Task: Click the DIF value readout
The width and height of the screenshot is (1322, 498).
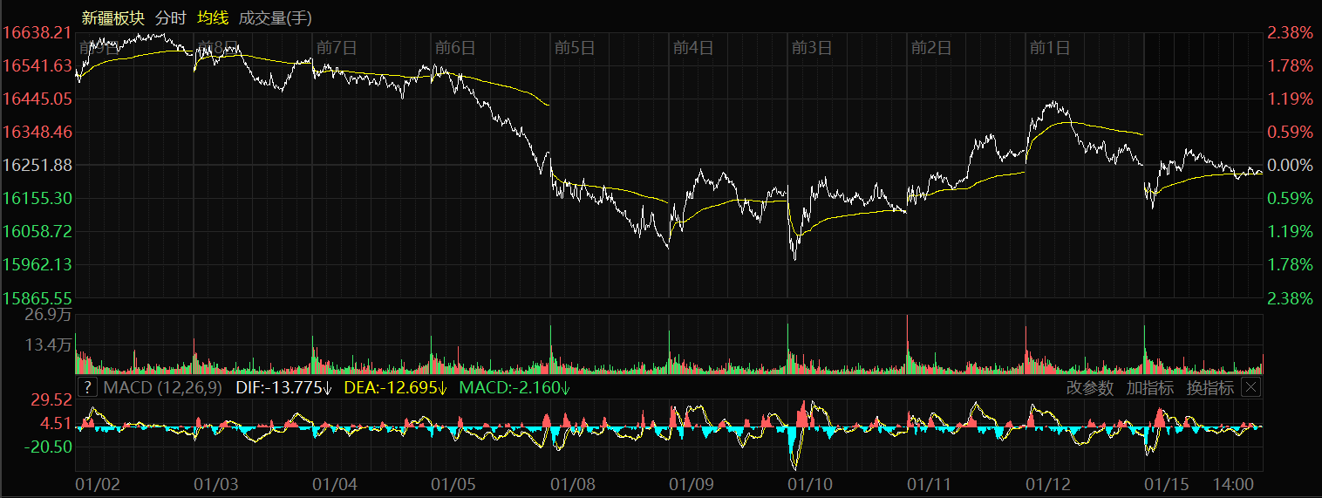Action: pyautogui.click(x=284, y=388)
